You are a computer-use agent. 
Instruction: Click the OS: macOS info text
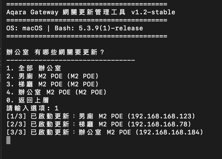point(24,28)
